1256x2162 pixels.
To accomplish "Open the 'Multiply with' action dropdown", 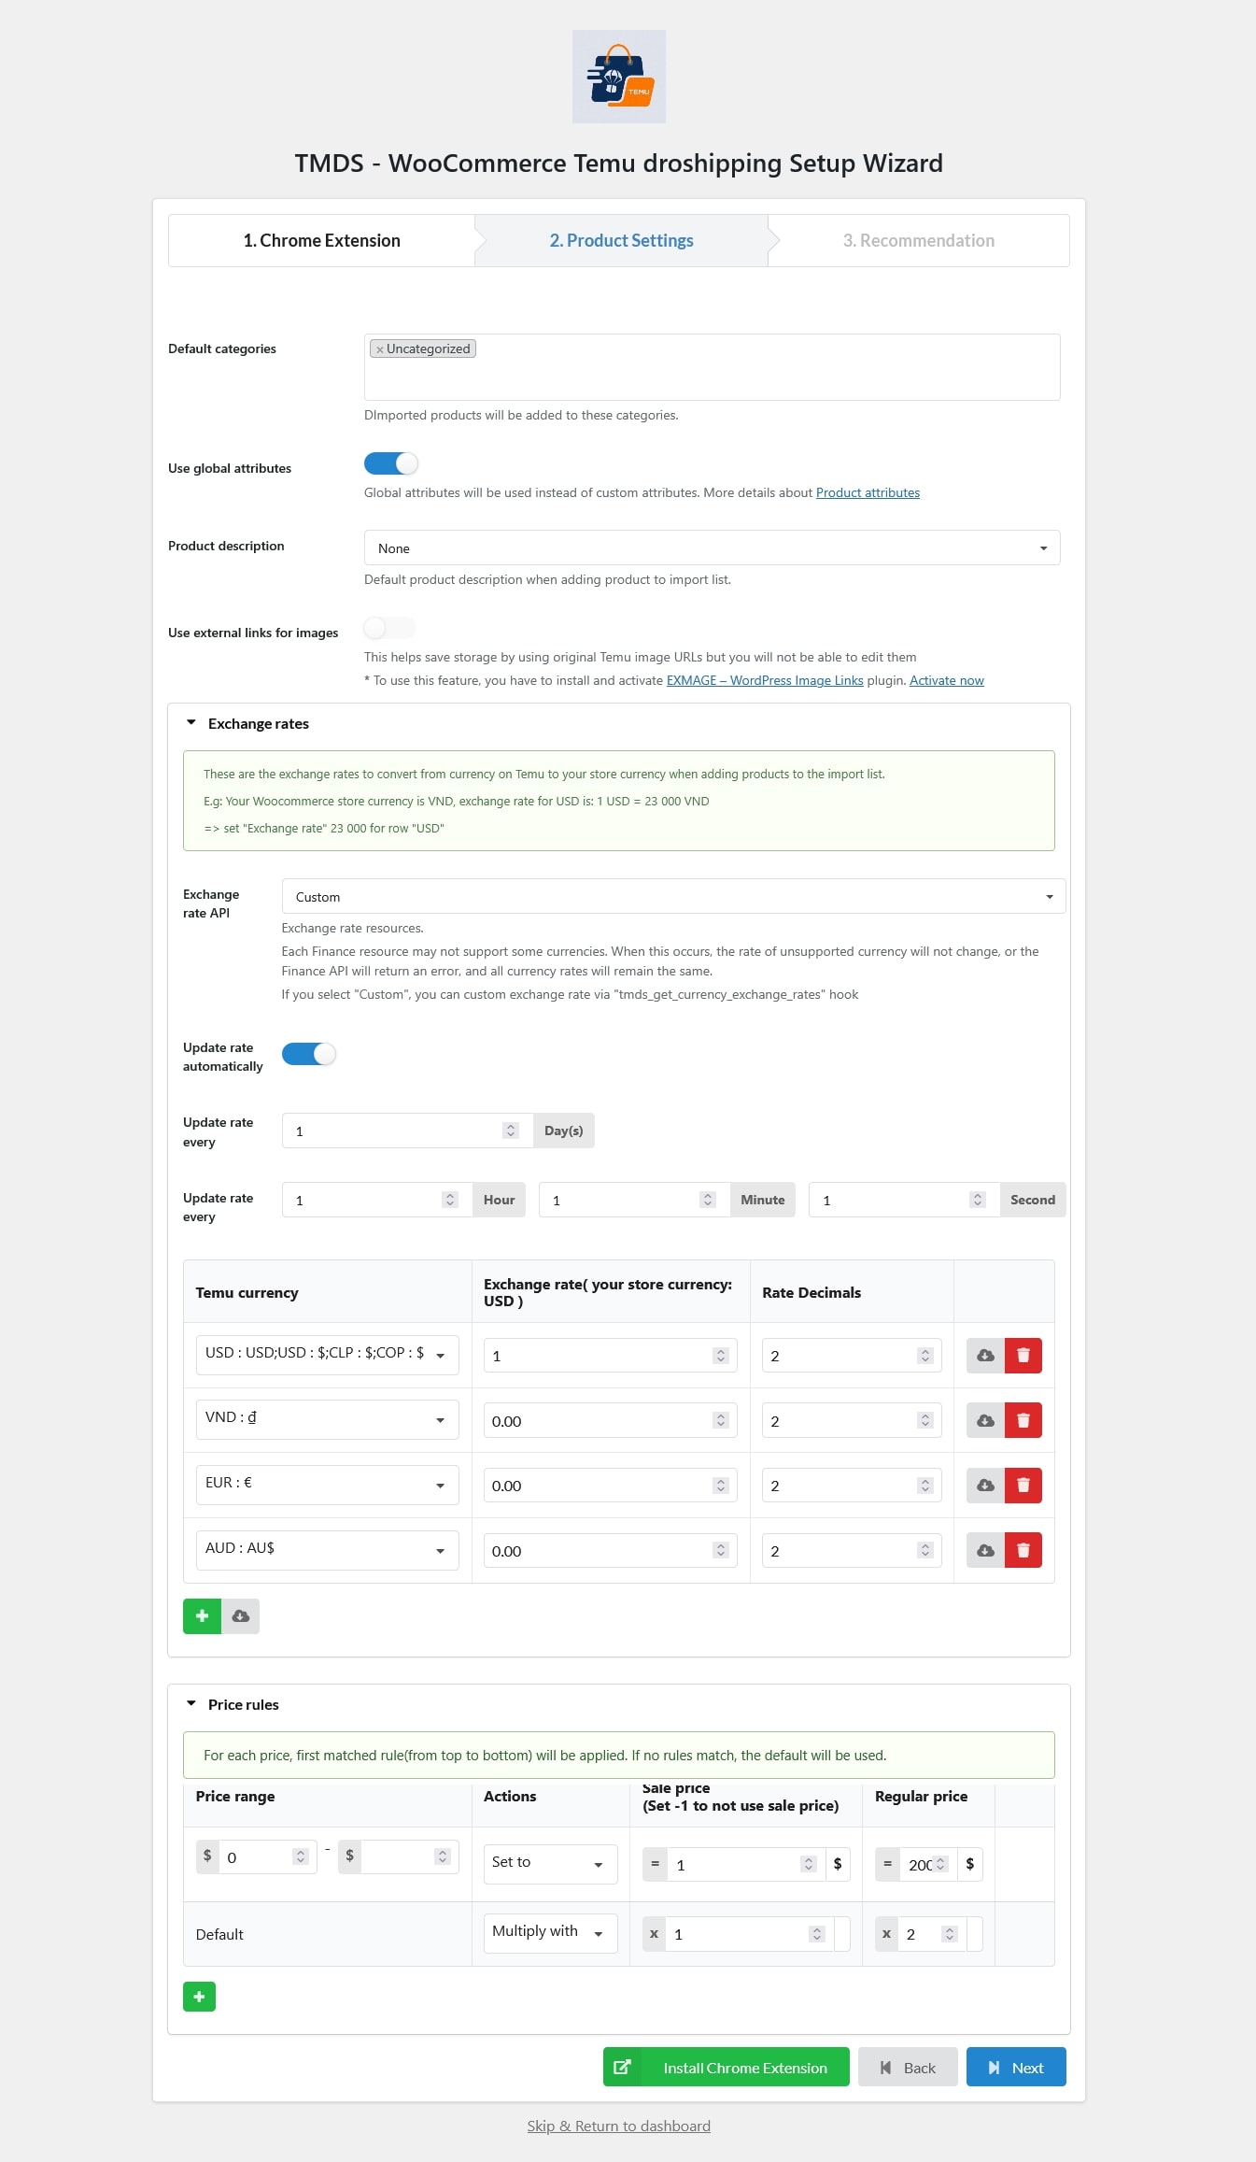I will [550, 1933].
